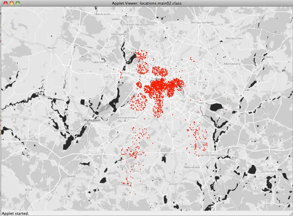
Task: Select the Werder (Havel) label
Action: pos(64,130)
